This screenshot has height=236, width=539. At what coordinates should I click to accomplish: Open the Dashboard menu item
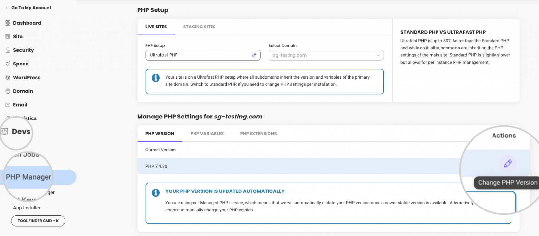pos(27,23)
